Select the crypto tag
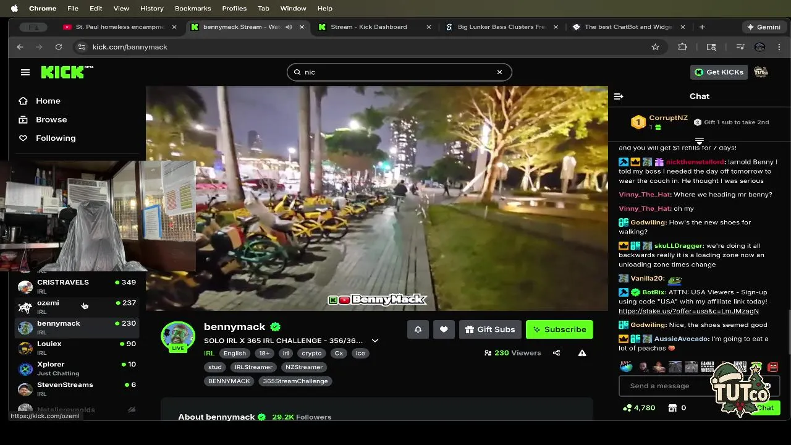The width and height of the screenshot is (791, 445). pos(311,354)
